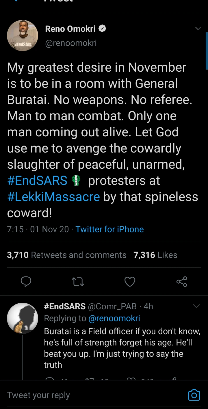Expand the chevron menu on the Comr_PAB reply
The width and height of the screenshot is (208, 409).
click(x=196, y=306)
